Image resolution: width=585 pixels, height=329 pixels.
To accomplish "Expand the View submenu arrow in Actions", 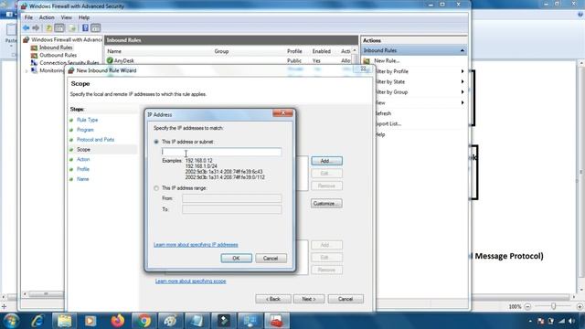I will click(463, 102).
